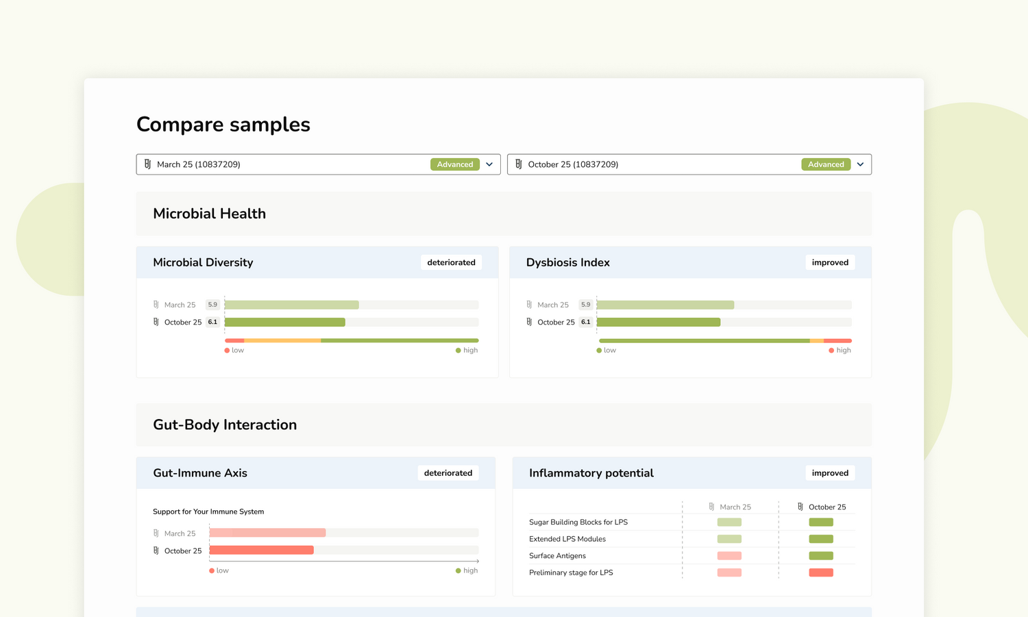Click the Surface Antigens row label

(x=557, y=556)
